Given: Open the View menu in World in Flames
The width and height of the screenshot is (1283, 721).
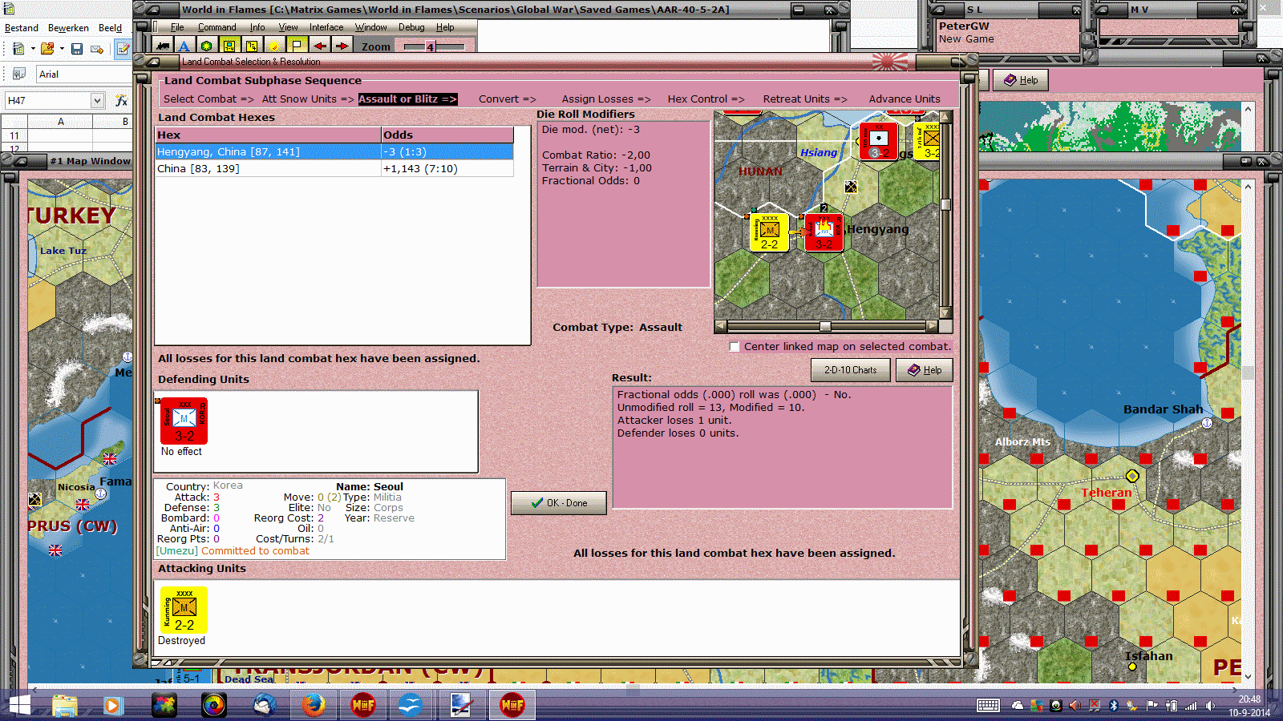Looking at the screenshot, I should tap(288, 27).
